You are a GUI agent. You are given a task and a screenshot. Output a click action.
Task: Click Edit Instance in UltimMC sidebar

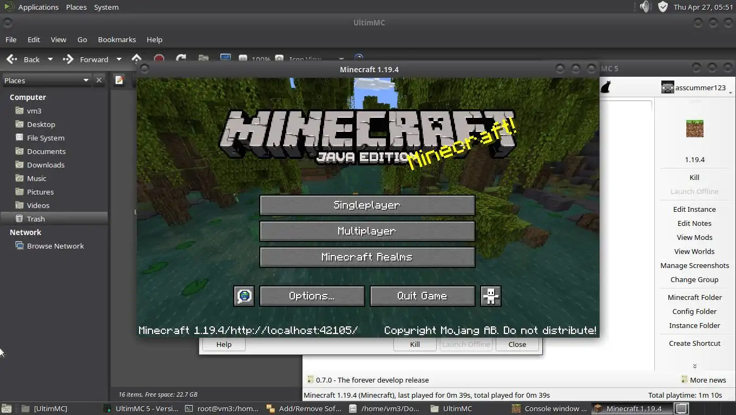coord(694,209)
